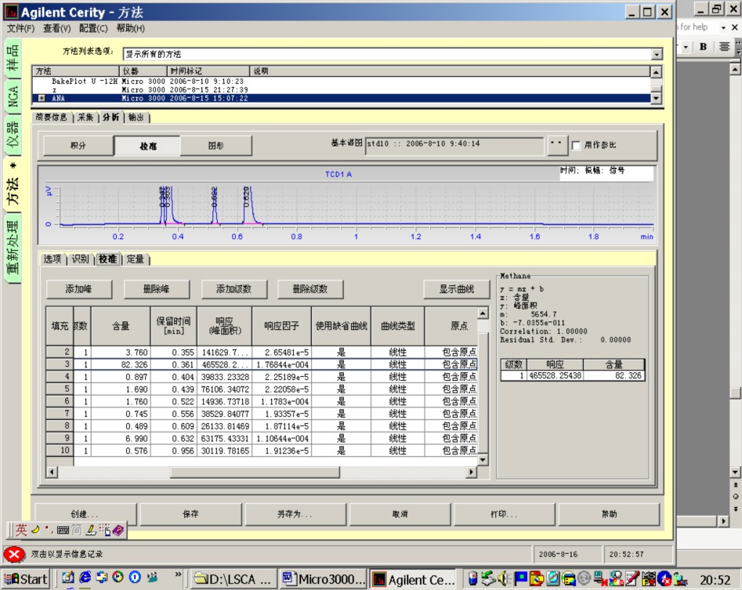
Task: Click the Bold icon in Word toolbar
Action: pos(703,47)
